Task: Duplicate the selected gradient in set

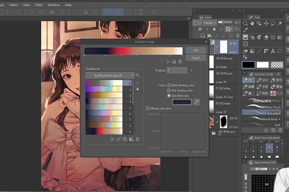Action: [x=125, y=139]
